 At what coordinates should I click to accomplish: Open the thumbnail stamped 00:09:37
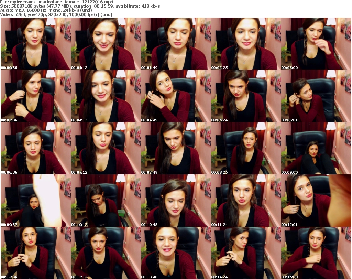coord(35,201)
